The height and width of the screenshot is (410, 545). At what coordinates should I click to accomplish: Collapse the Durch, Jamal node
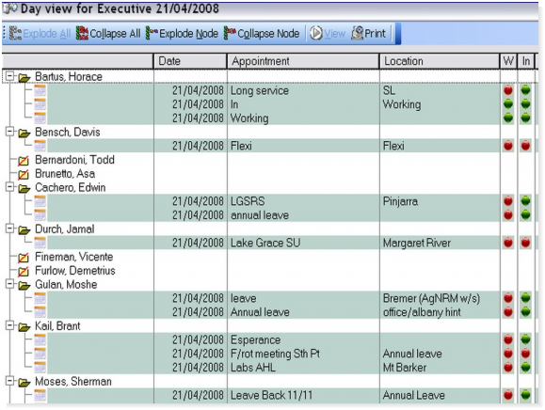[x=10, y=229]
